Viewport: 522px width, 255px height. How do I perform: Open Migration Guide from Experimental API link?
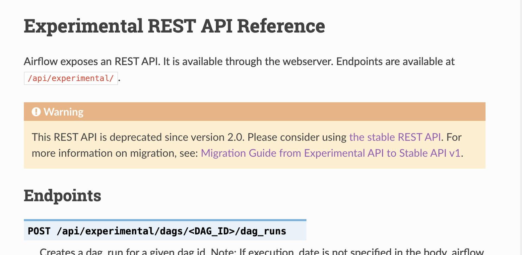[x=331, y=153]
